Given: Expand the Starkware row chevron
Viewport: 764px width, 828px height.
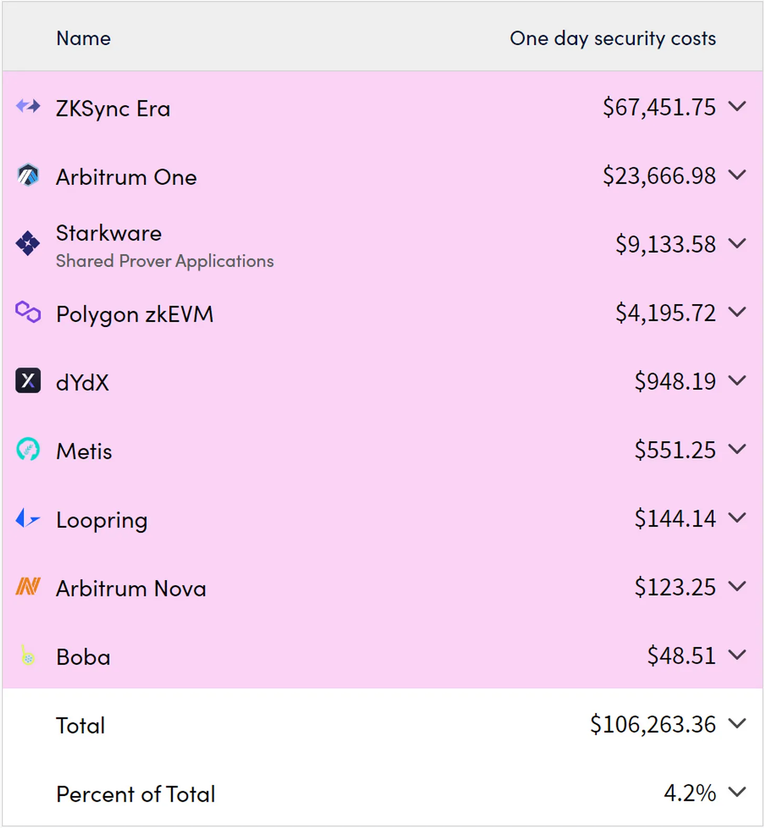Looking at the screenshot, I should coord(737,244).
